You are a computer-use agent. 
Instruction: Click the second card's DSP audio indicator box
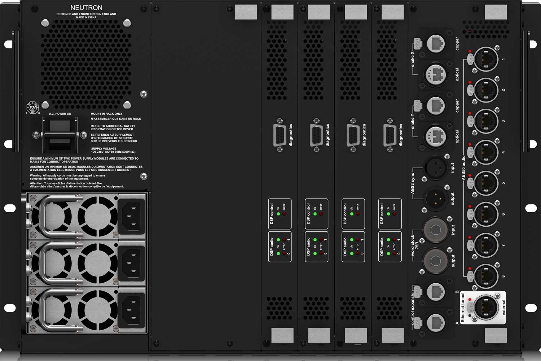point(316,247)
